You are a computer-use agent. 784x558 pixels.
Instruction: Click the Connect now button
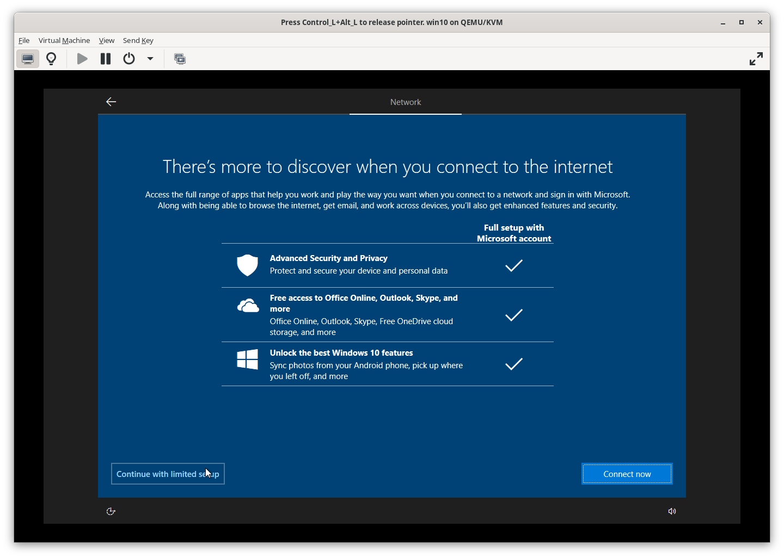pyautogui.click(x=627, y=474)
